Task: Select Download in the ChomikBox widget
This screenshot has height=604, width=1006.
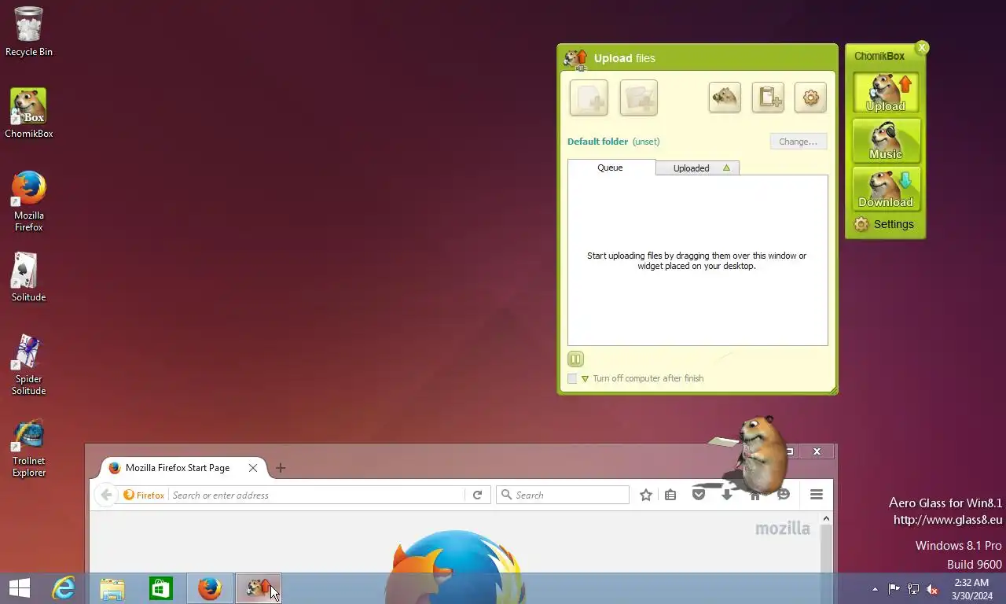Action: [x=886, y=190]
